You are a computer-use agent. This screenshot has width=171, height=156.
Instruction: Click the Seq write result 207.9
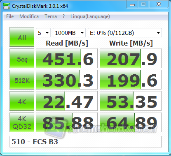[131, 58]
